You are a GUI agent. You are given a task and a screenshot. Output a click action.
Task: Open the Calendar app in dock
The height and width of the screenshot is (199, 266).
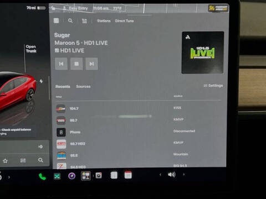click(128, 175)
